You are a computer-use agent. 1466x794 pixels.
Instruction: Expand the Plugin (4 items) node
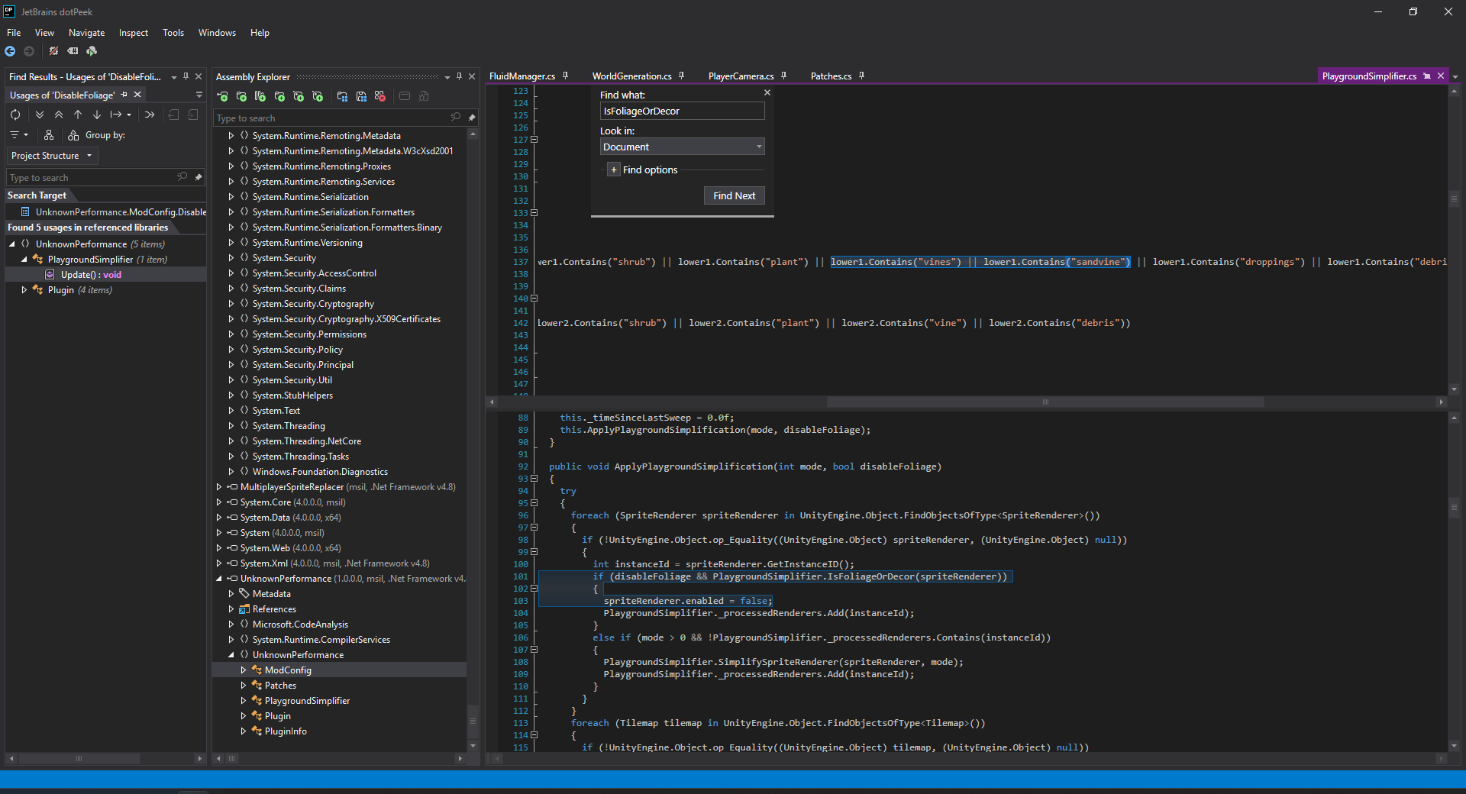(x=24, y=289)
